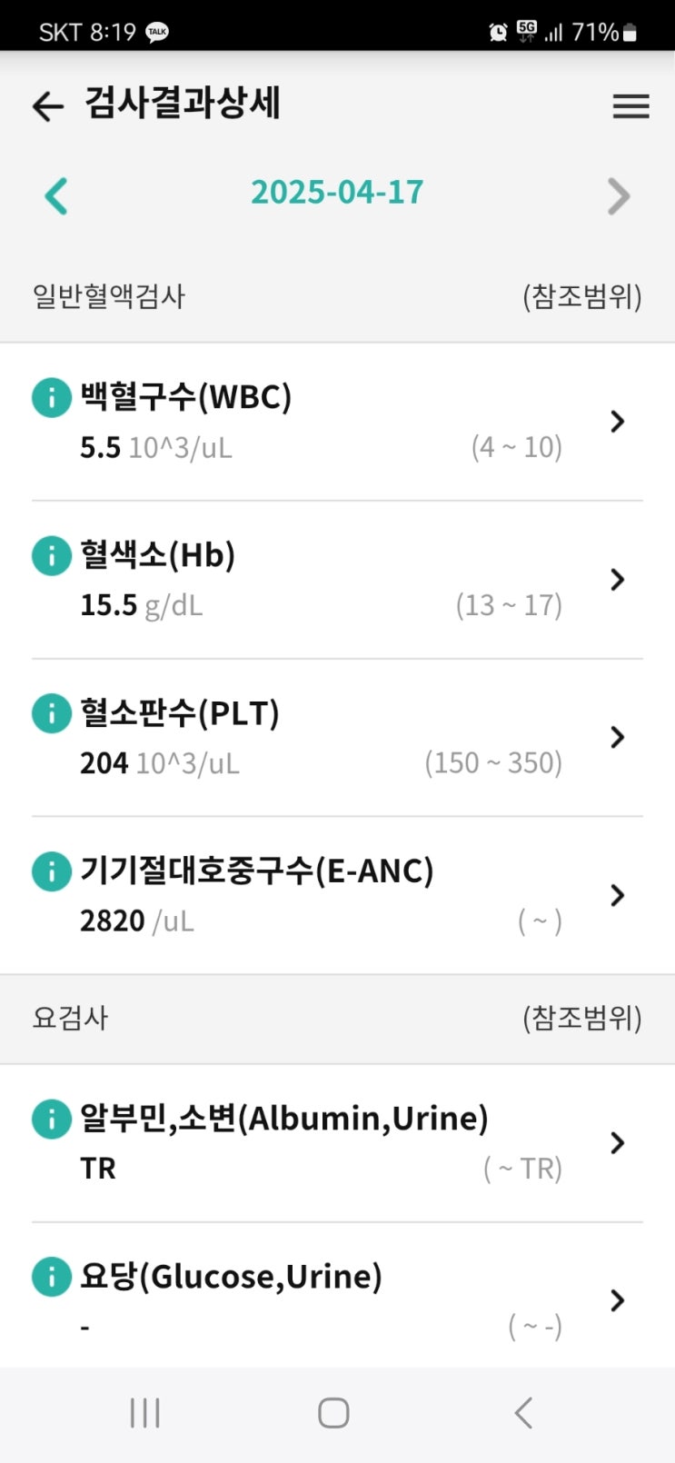Tap the Android home button
This screenshot has width=675, height=1463.
pos(333,1413)
